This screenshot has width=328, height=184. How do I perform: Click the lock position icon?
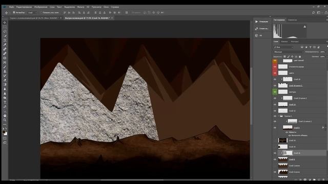(292, 57)
